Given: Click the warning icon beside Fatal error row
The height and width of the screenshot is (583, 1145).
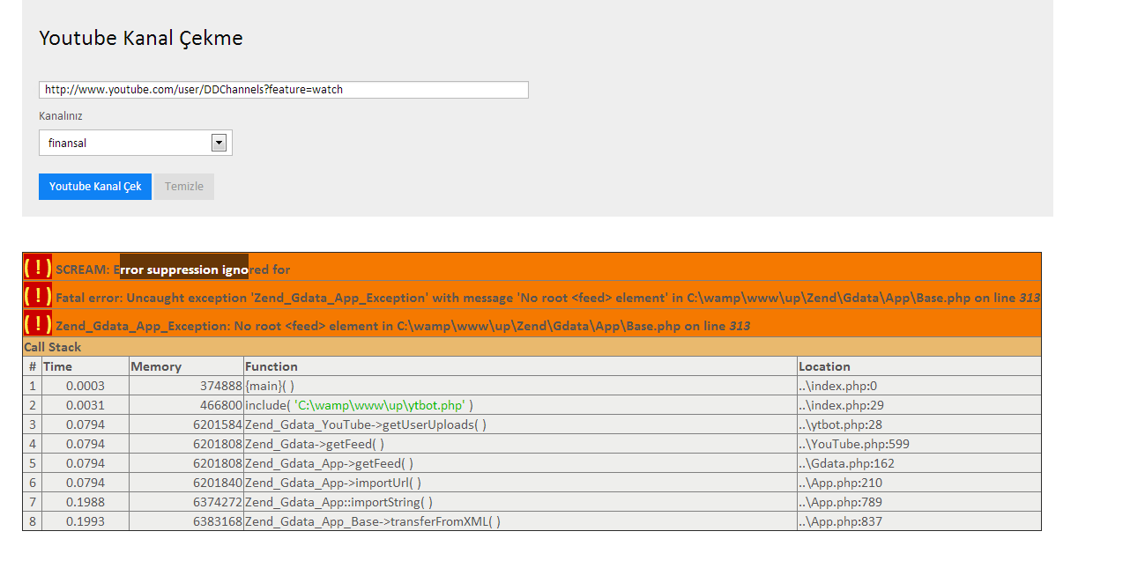Looking at the screenshot, I should pos(38,295).
